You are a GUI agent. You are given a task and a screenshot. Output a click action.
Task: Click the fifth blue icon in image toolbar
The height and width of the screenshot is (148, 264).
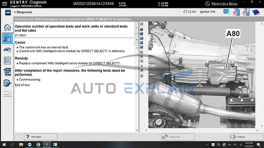[x=142, y=47]
